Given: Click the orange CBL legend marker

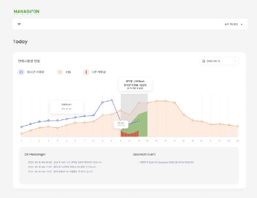Looking at the screenshot, I should click(x=60, y=72).
